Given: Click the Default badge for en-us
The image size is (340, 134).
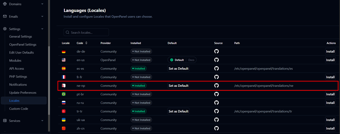Looking at the screenshot, I should 177,60.
